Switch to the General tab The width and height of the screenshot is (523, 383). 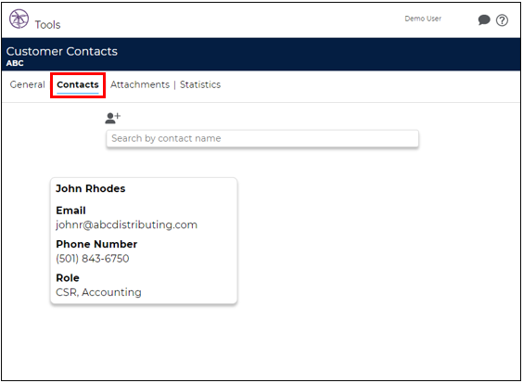(x=27, y=84)
